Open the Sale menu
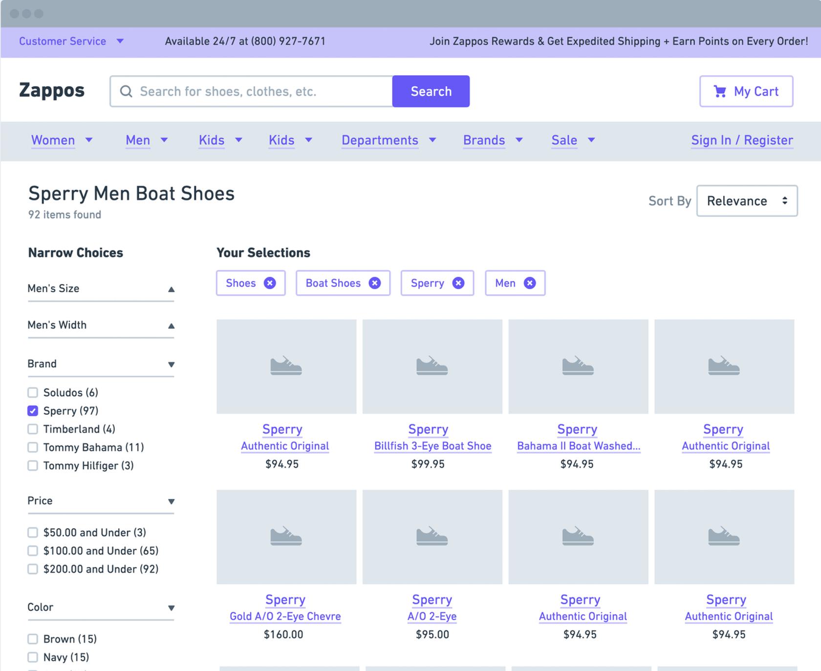The width and height of the screenshot is (821, 671). [x=573, y=140]
